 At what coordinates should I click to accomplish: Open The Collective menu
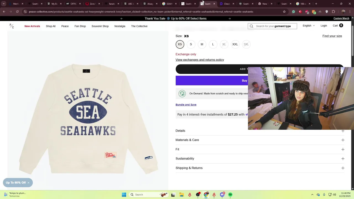139,26
